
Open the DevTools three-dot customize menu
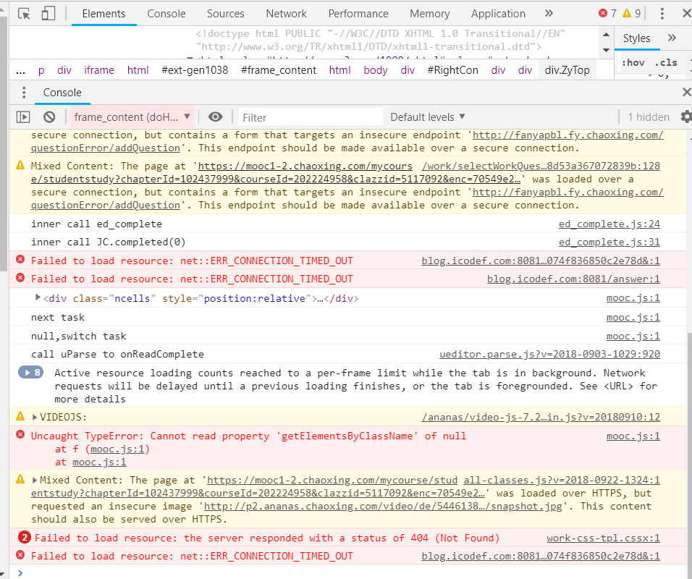pyautogui.click(x=662, y=12)
